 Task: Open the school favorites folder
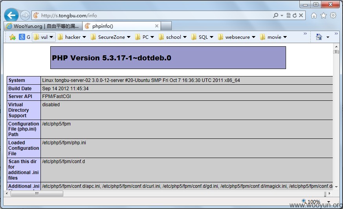[x=172, y=37]
